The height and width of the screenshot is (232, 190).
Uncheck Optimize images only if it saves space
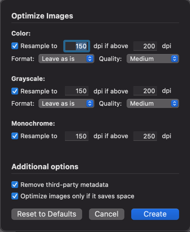[15, 196]
